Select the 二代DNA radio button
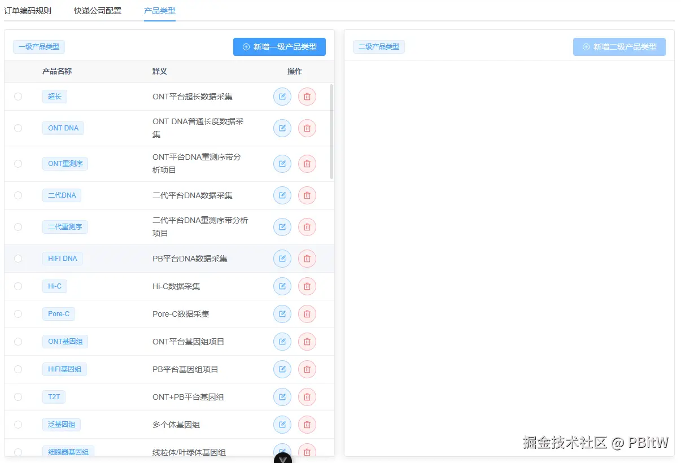The image size is (681, 463). click(18, 195)
